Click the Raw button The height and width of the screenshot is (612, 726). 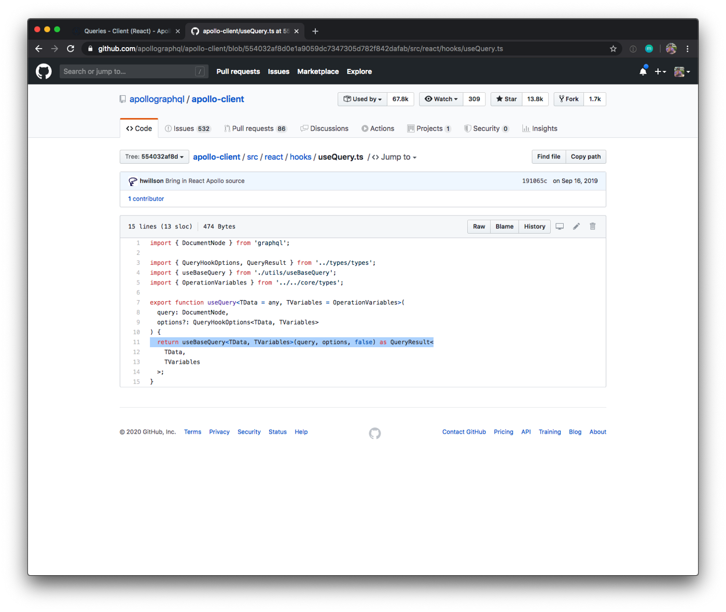[479, 226]
